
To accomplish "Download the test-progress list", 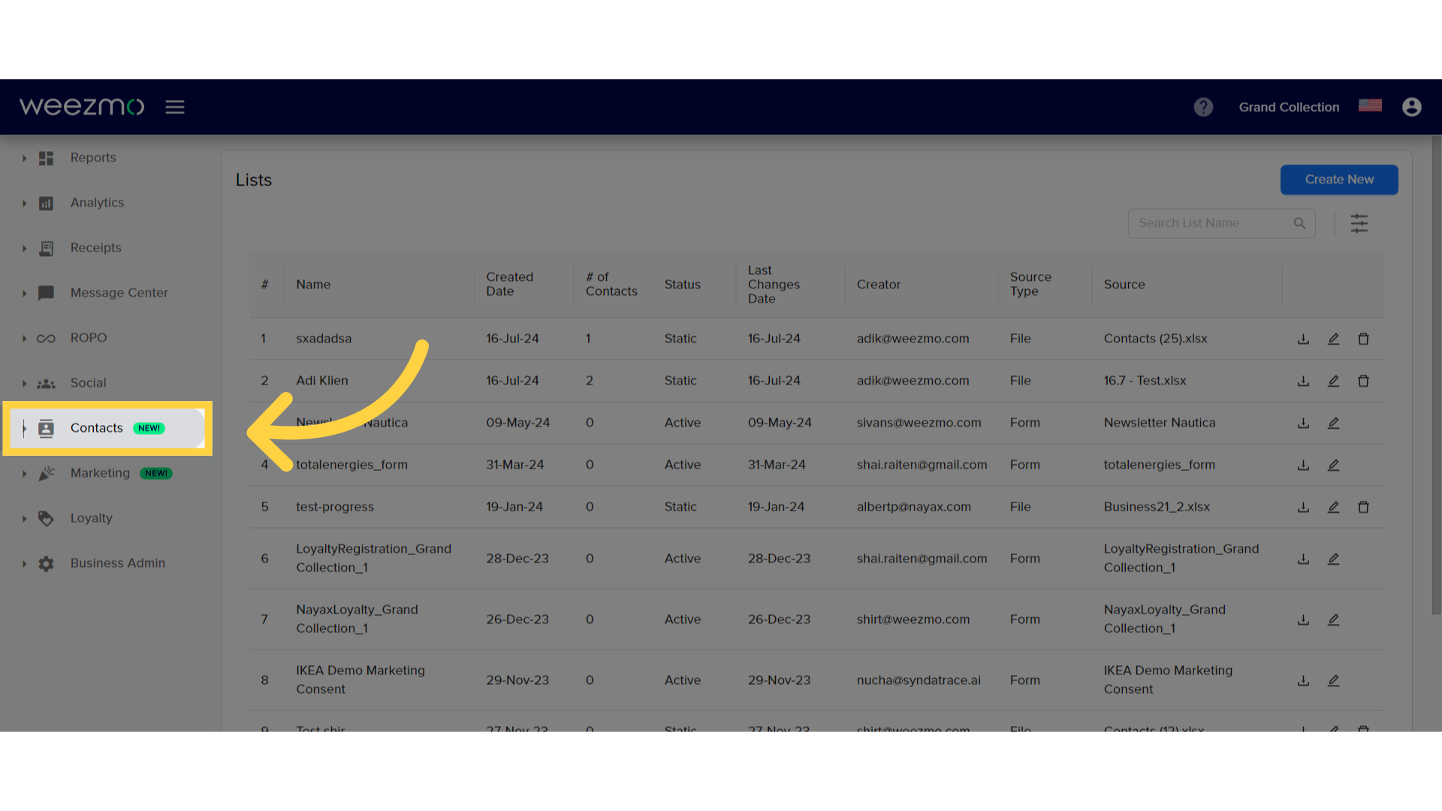I will tap(1303, 507).
